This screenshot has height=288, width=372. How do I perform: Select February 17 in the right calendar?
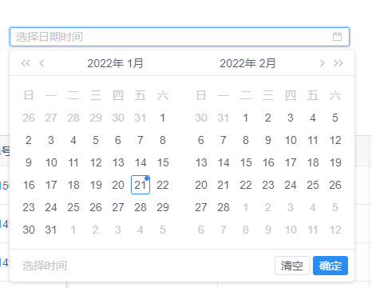(x=291, y=162)
